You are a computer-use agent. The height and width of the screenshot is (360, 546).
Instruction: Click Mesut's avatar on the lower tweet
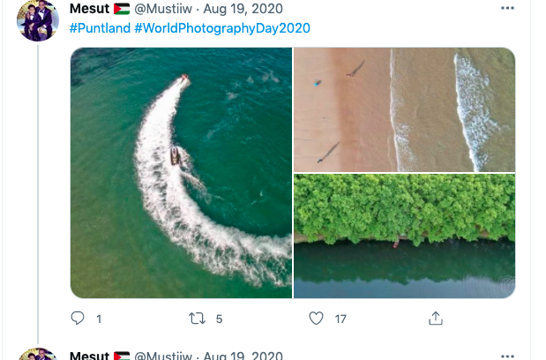pos(39,355)
